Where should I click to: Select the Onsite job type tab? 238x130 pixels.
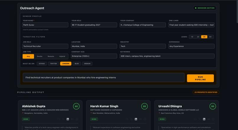click(40, 56)
